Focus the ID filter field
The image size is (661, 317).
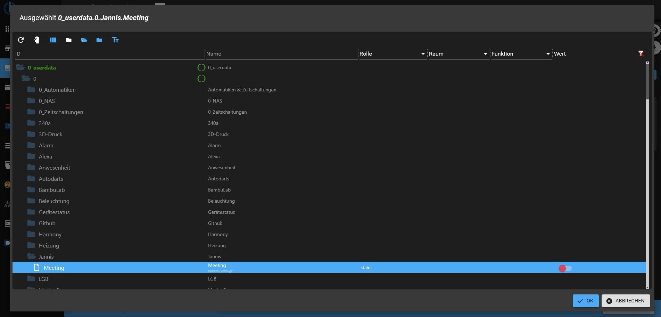109,54
